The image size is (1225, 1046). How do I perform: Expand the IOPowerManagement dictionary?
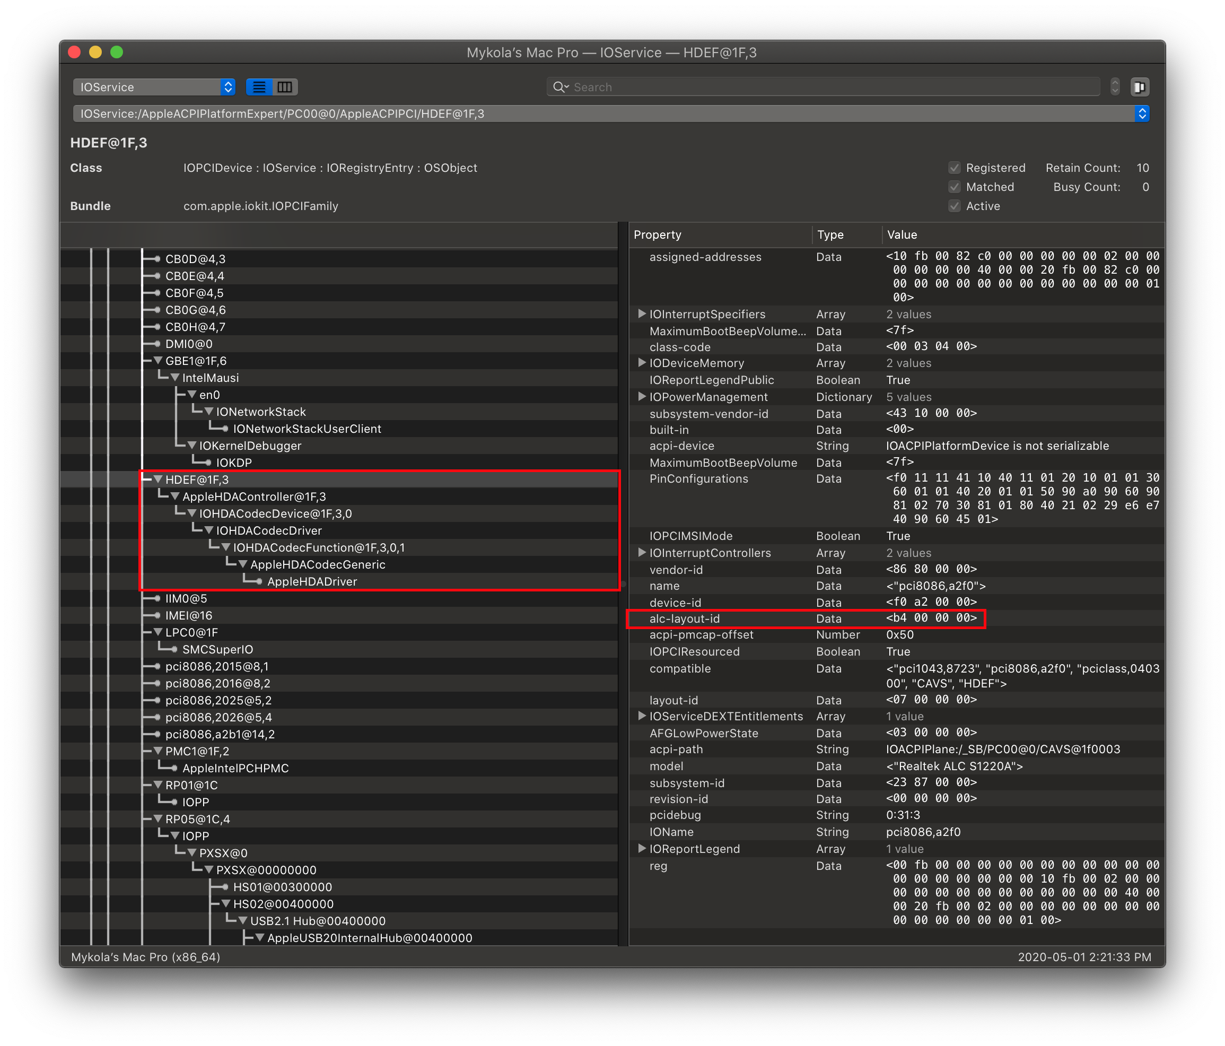coord(642,397)
